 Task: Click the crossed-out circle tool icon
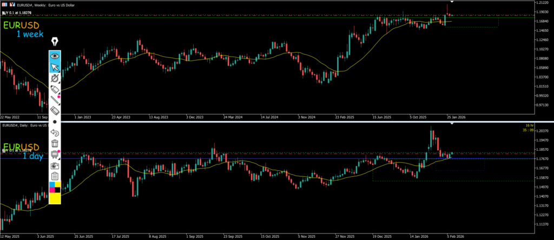(55, 78)
